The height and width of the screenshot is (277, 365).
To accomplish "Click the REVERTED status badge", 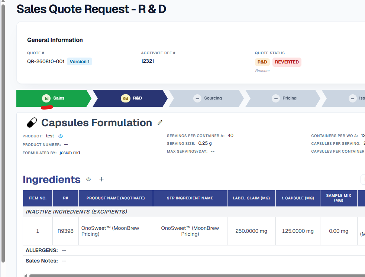I will tap(287, 62).
